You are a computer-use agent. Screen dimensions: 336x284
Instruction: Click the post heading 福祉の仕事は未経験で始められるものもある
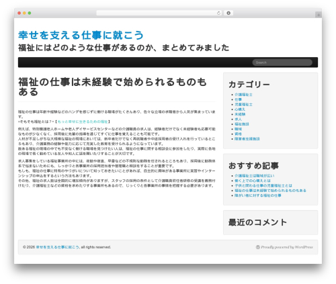click(112, 87)
